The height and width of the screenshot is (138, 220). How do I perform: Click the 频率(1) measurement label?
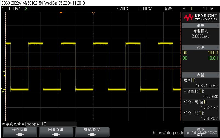tap(190, 80)
